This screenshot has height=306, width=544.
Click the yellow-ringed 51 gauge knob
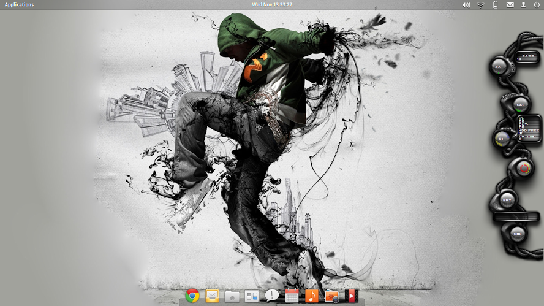501,139
